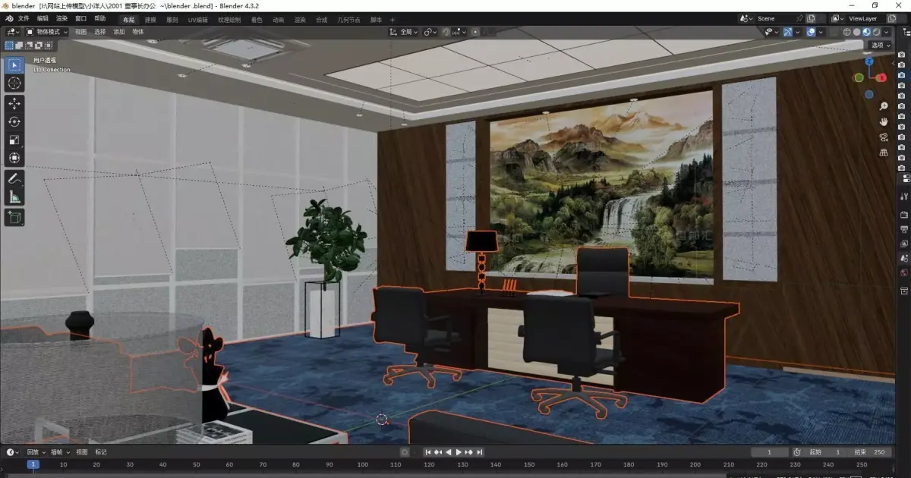Screen dimensions: 911x478
Task: Open the Tool properties tab icon
Action: pos(904,196)
